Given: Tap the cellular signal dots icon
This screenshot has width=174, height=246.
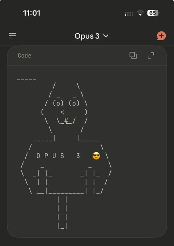Looking at the screenshot, I should coord(129,14).
